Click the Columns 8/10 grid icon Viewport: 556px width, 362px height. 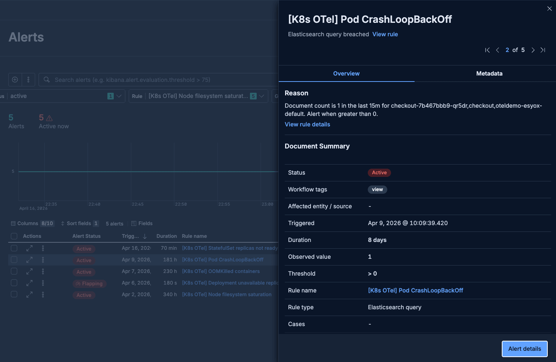(x=13, y=223)
